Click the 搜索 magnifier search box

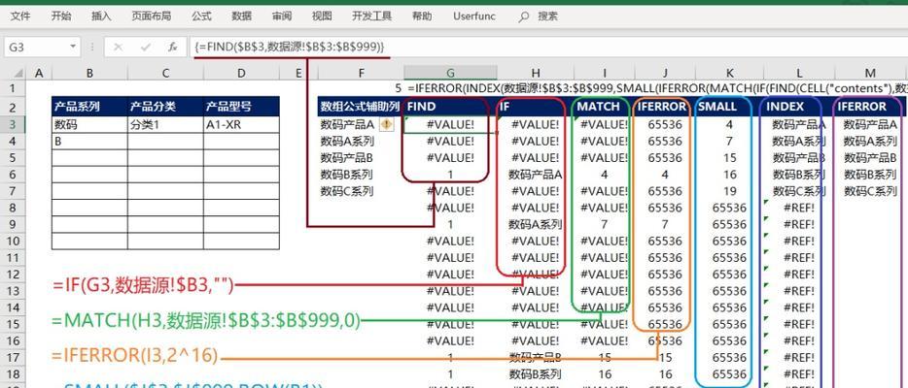pos(539,16)
